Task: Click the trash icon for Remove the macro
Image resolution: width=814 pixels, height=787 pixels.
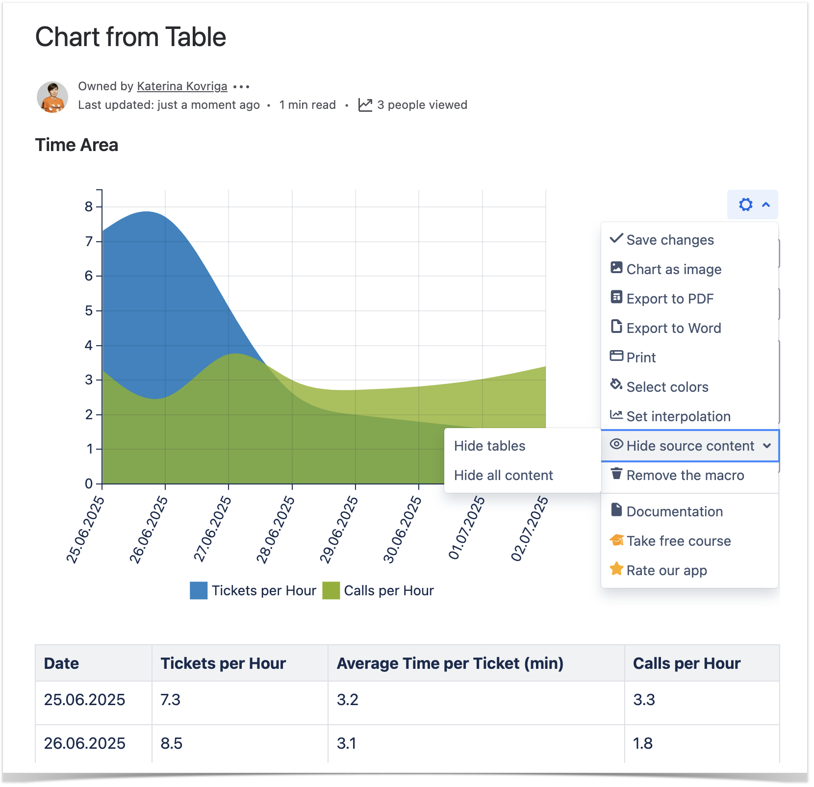Action: tap(616, 474)
